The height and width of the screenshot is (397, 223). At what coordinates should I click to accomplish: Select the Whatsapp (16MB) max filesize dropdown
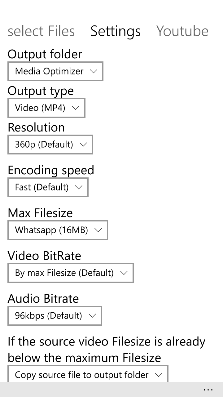pos(58,230)
